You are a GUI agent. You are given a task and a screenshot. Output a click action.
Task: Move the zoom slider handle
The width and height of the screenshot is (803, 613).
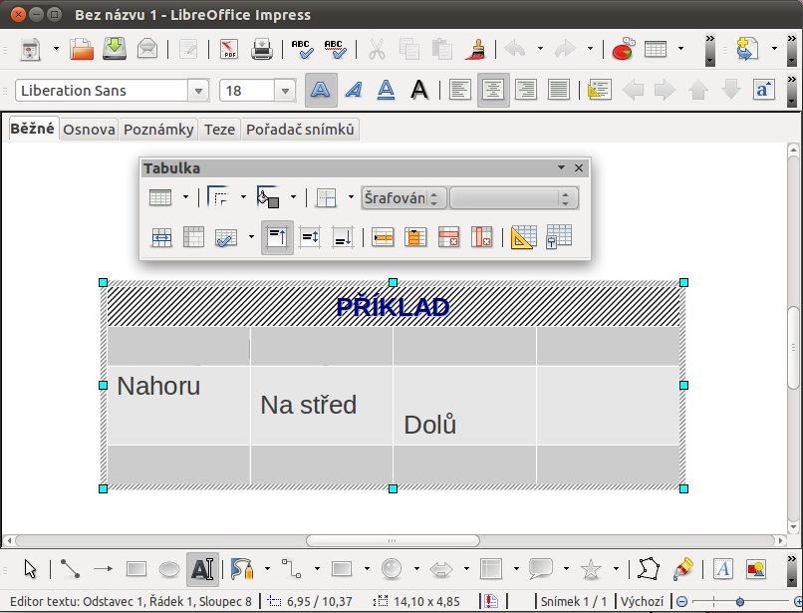740,601
